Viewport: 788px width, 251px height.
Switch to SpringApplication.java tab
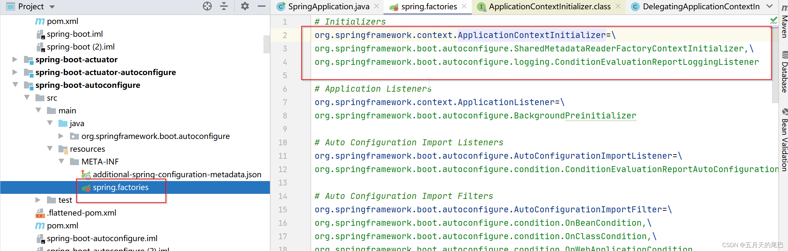[x=328, y=6]
